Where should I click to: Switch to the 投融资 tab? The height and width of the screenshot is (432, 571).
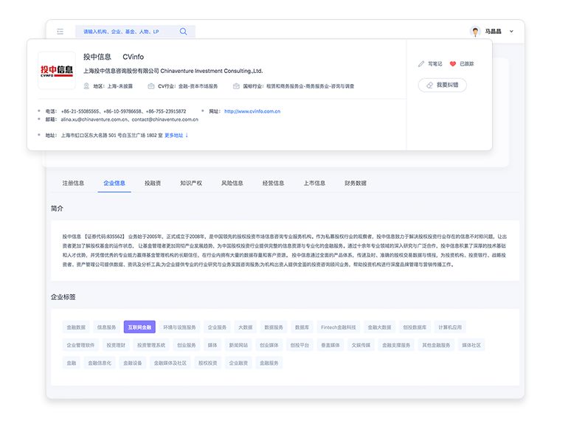click(x=153, y=183)
